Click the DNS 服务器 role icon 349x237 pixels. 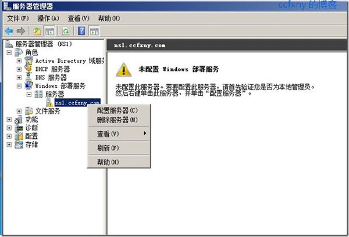[x=29, y=78]
